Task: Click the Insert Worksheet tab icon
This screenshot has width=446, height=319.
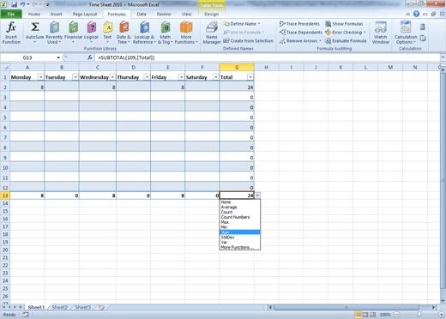Action: 101,307
